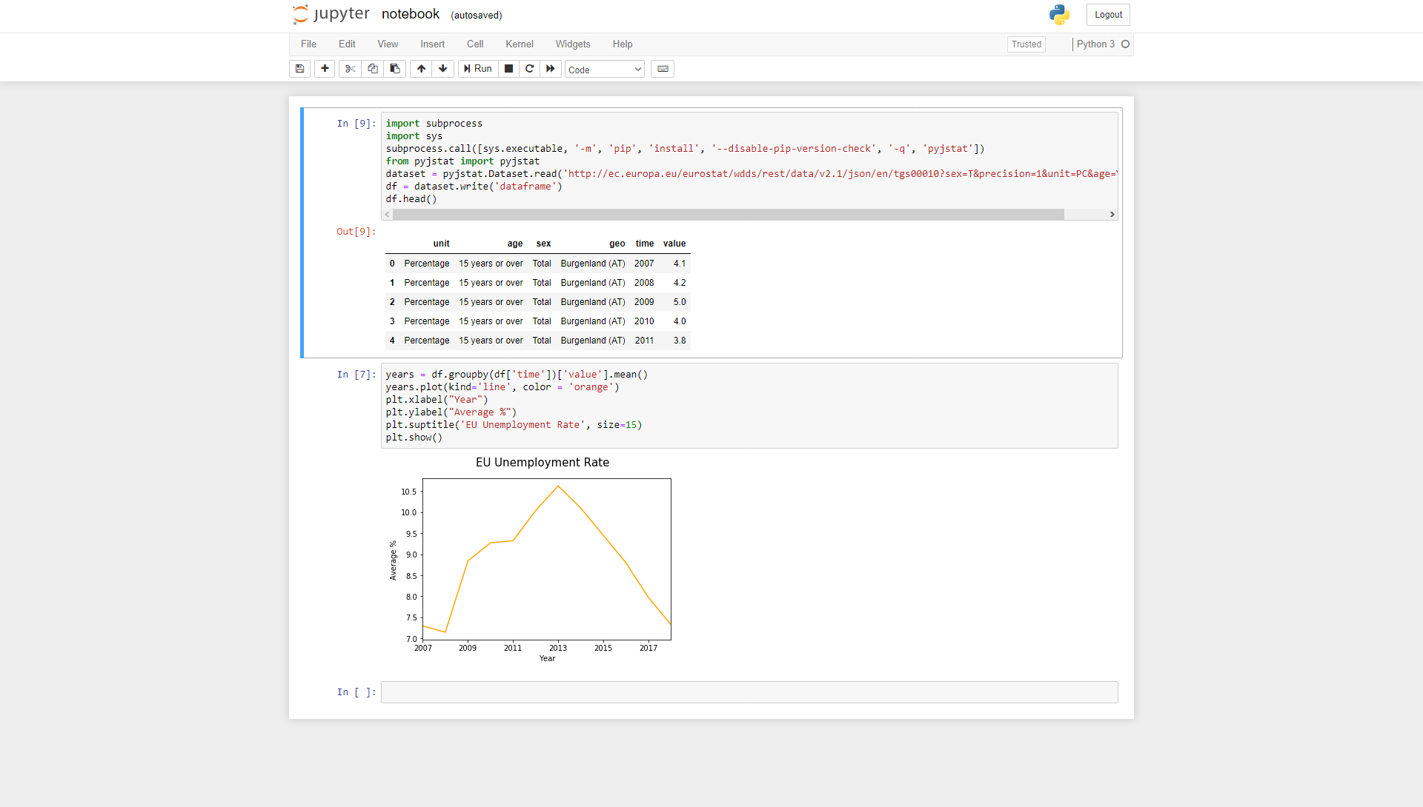Insert cell below with plus icon

[325, 69]
